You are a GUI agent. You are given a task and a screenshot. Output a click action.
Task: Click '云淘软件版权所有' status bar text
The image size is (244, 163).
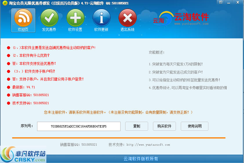point(141,159)
